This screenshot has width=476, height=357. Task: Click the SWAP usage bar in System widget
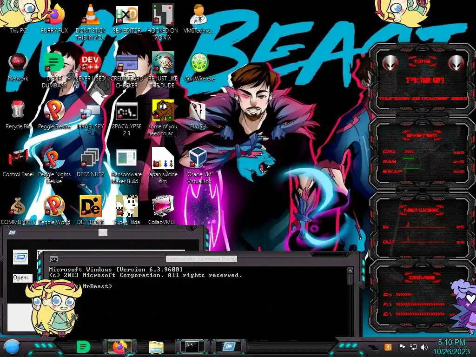click(x=423, y=171)
